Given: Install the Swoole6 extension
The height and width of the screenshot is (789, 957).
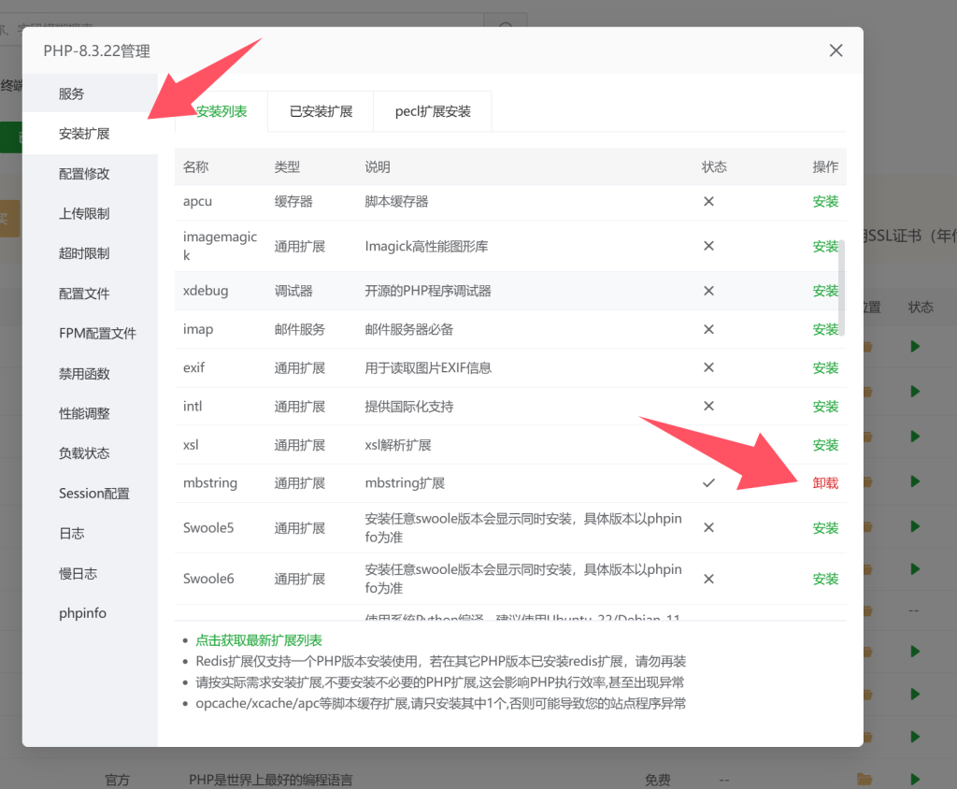Looking at the screenshot, I should (x=825, y=579).
